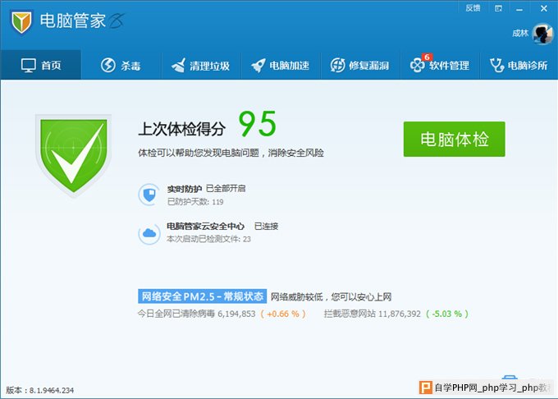This screenshot has width=558, height=399.
Task: Click the 本次启动已检测文件: 23 text
Action: 208,239
